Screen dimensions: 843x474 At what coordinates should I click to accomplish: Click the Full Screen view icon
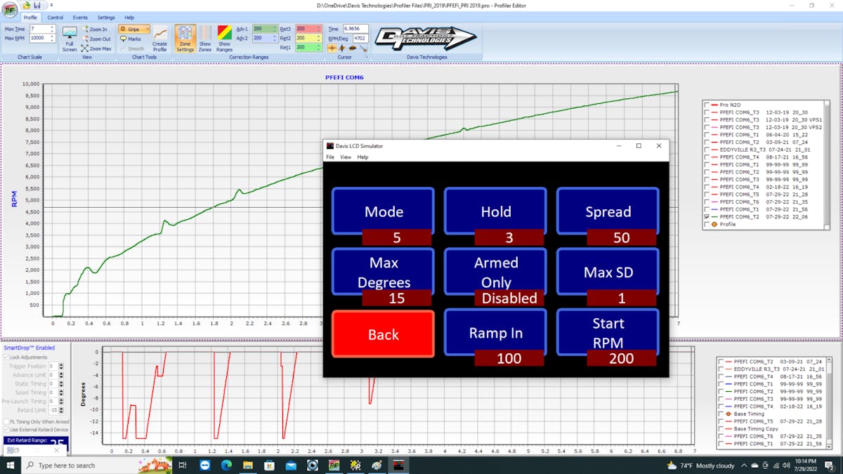(x=70, y=39)
